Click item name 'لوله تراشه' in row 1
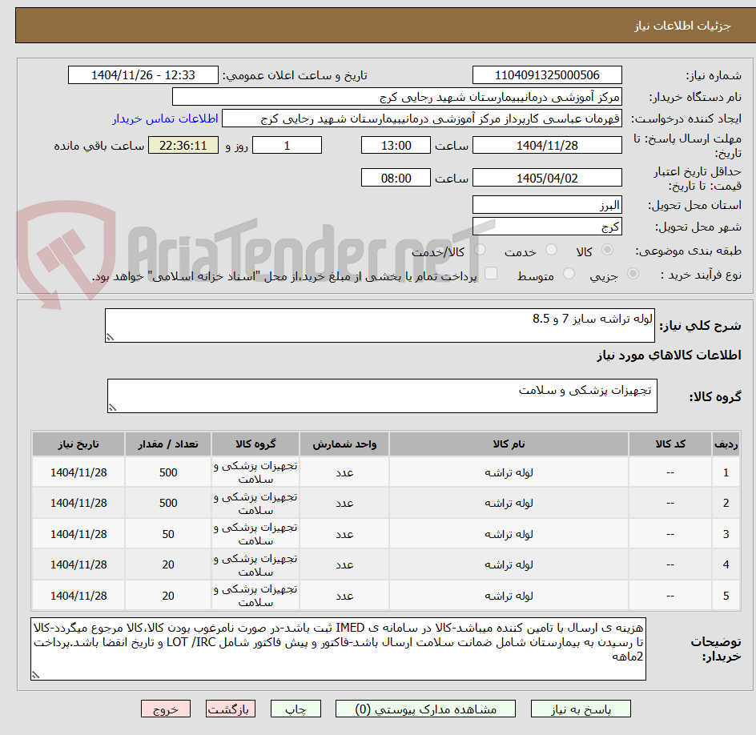756x735 pixels. tap(509, 473)
